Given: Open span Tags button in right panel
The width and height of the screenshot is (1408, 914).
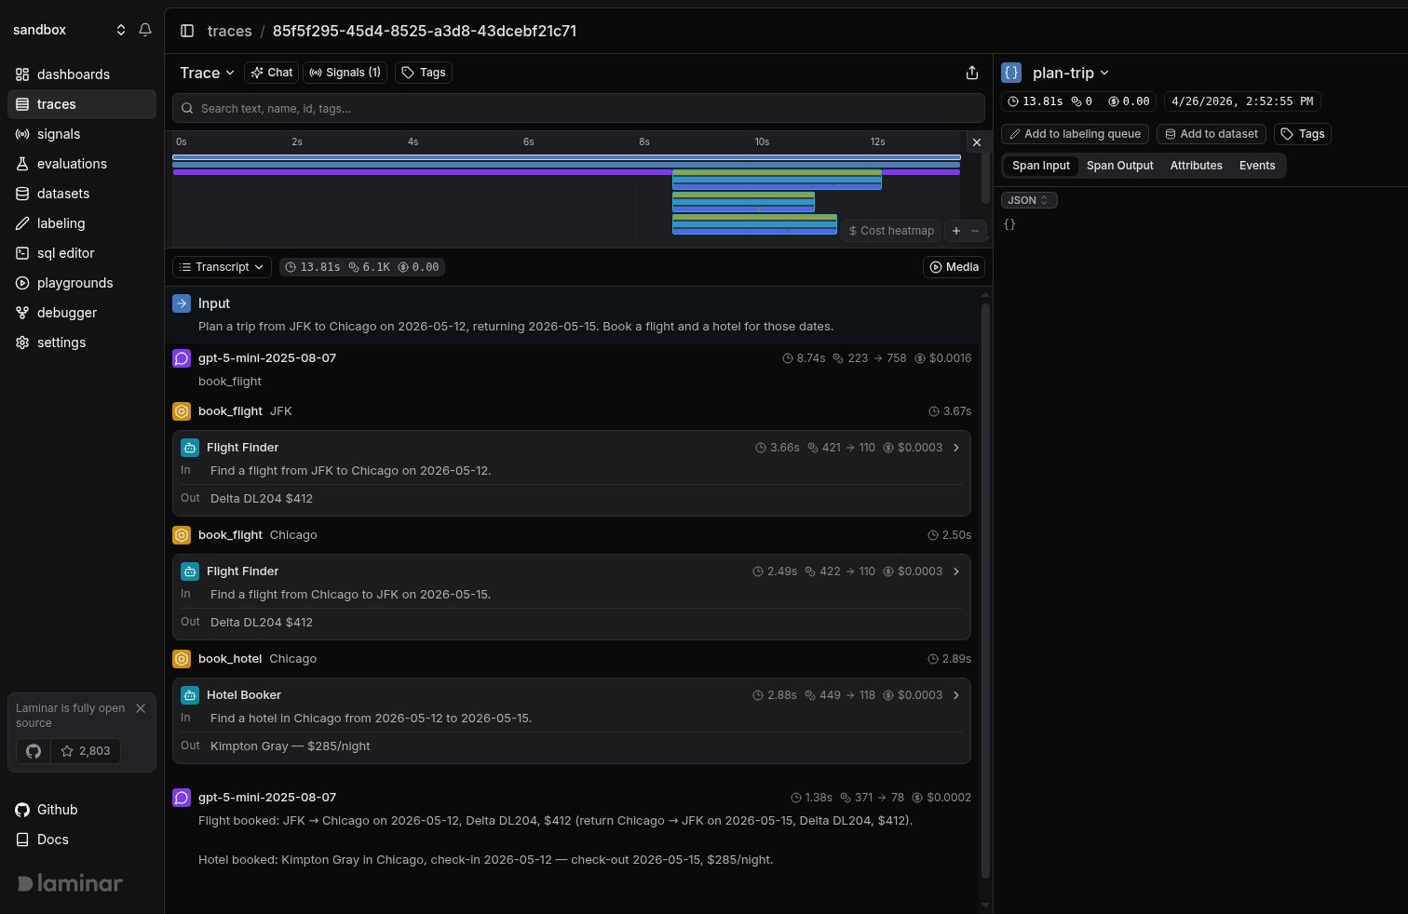Looking at the screenshot, I should (1303, 134).
